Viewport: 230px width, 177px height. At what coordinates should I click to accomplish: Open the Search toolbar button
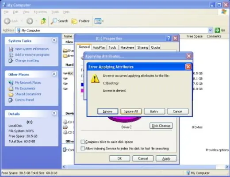[59, 21]
